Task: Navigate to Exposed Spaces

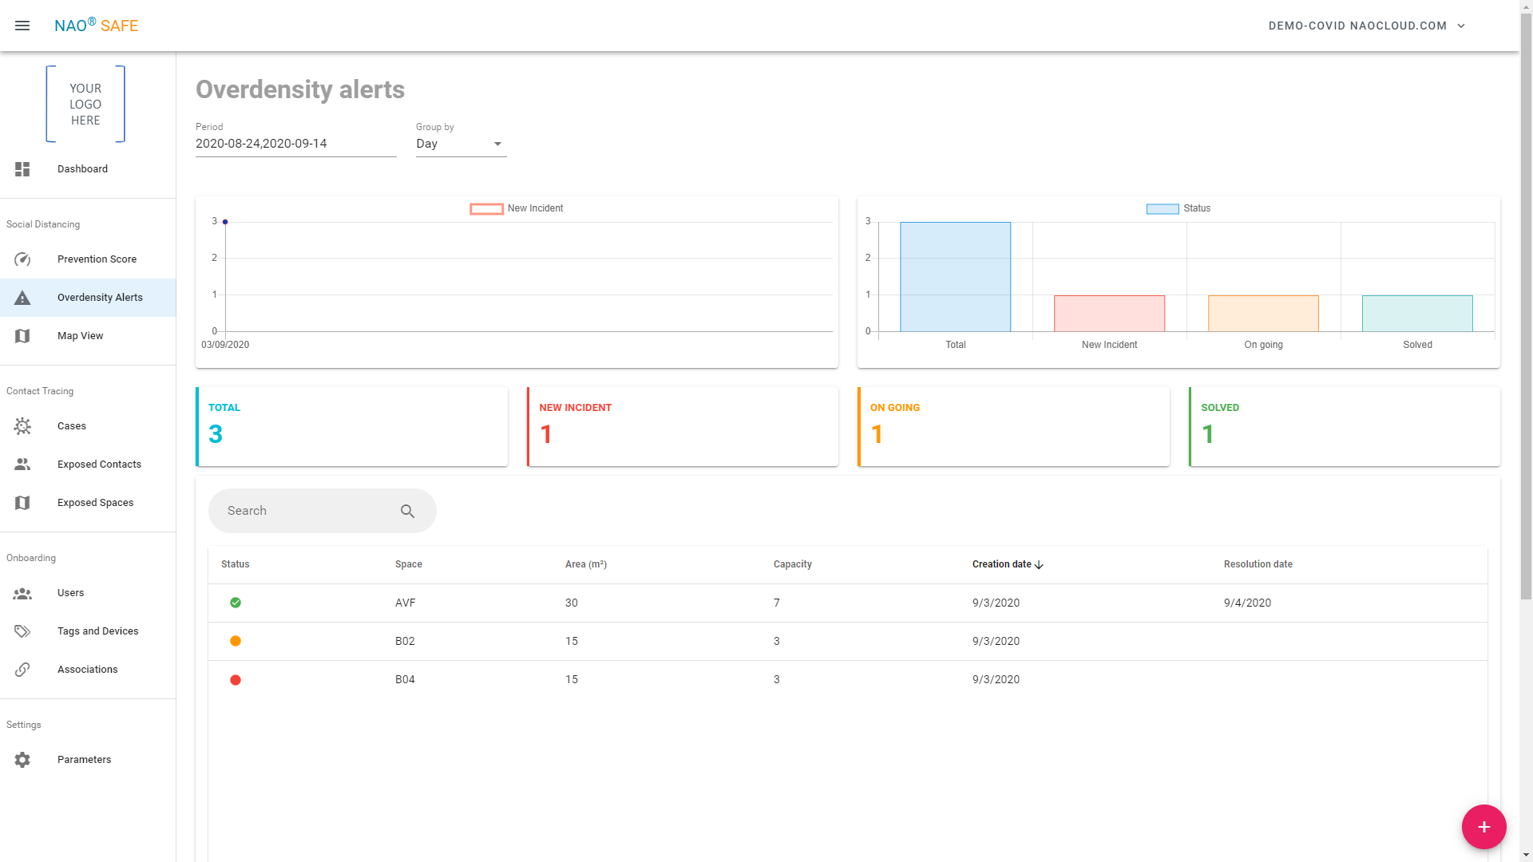Action: (88, 503)
